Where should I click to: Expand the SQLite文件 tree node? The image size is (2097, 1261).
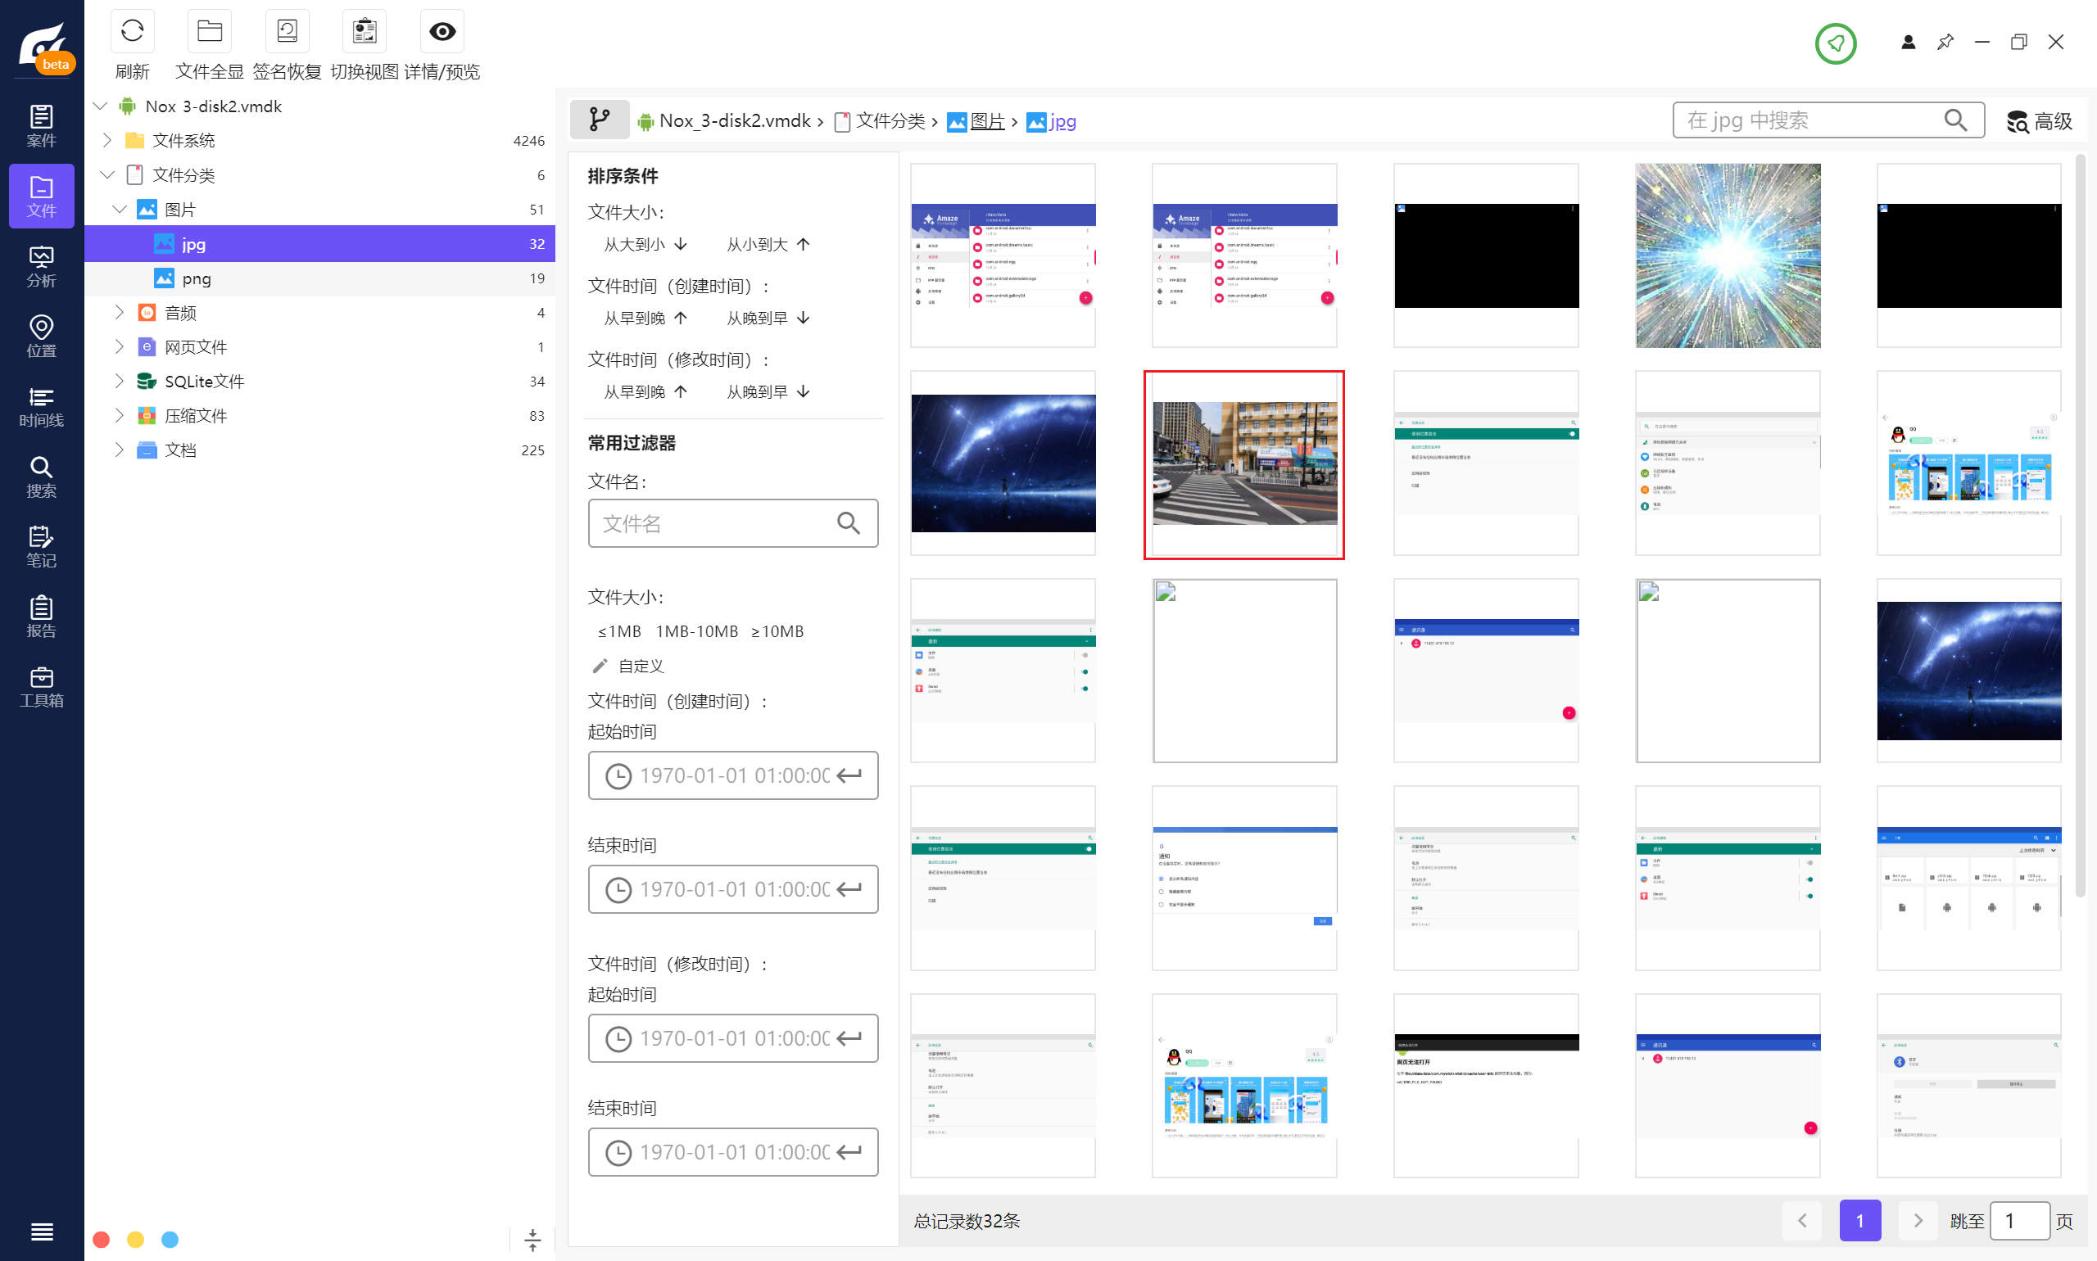tap(119, 381)
